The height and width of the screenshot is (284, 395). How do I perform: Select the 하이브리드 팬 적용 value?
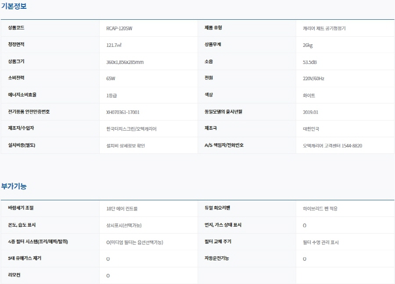tap(320, 209)
